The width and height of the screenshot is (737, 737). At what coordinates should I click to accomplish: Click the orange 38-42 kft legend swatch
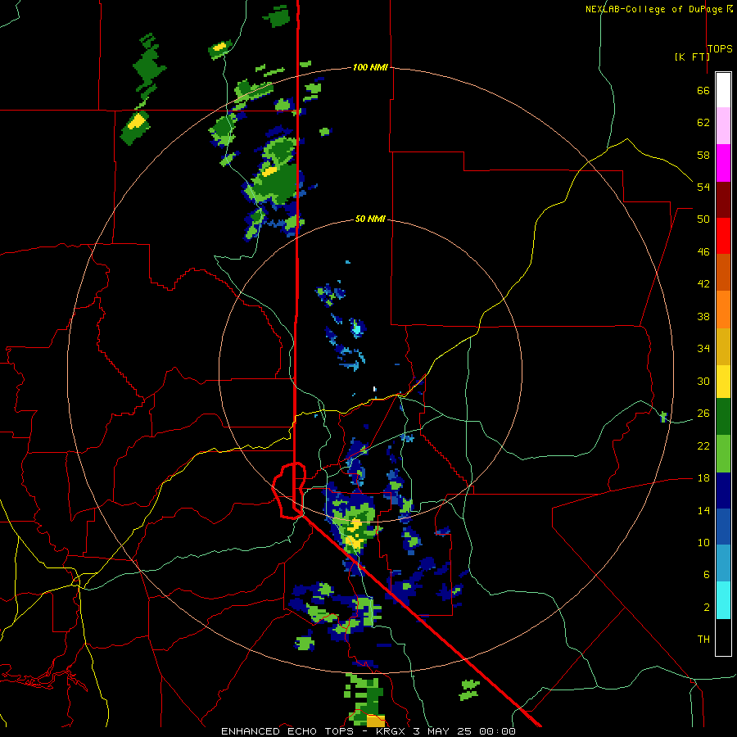point(723,310)
